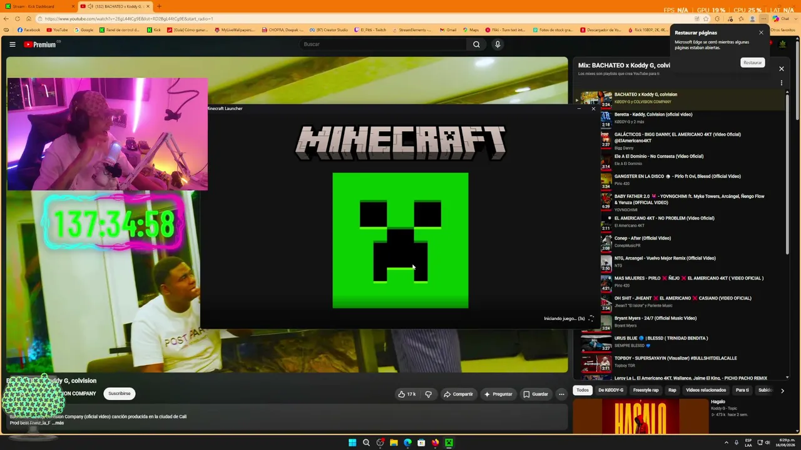The image size is (801, 450).
Task: Open the Windows Start menu
Action: pyautogui.click(x=352, y=442)
